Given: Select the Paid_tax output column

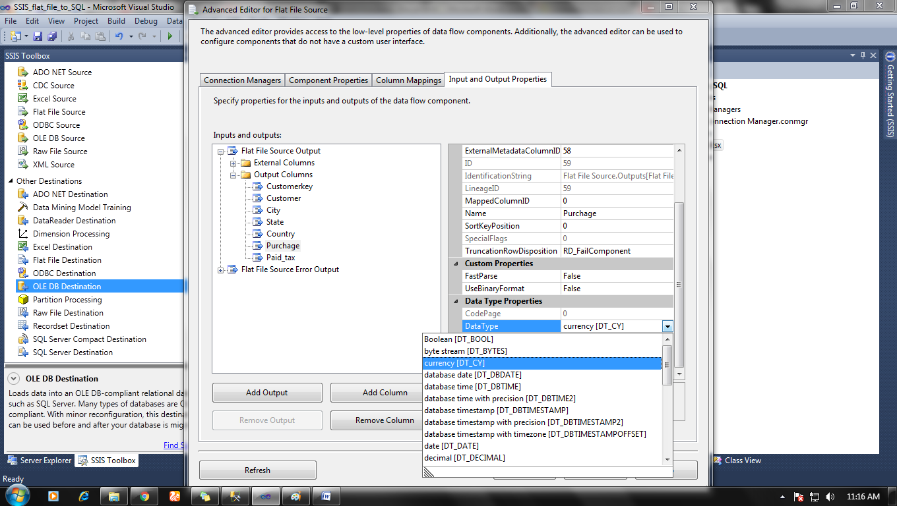Looking at the screenshot, I should [280, 258].
